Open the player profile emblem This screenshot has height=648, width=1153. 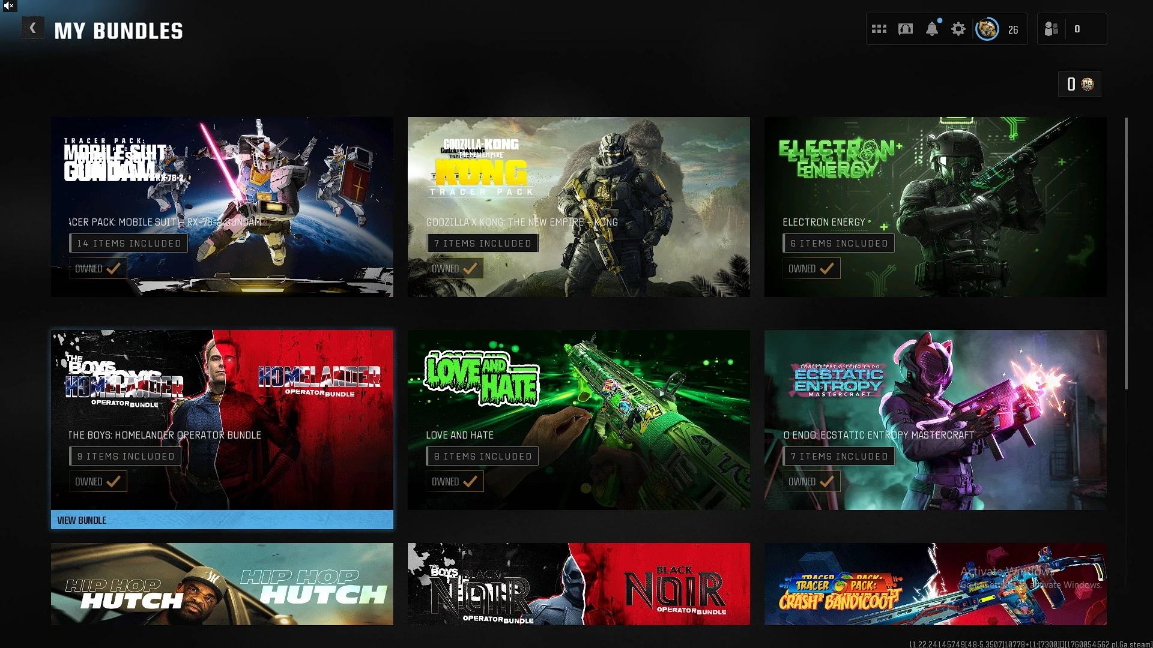(x=987, y=29)
